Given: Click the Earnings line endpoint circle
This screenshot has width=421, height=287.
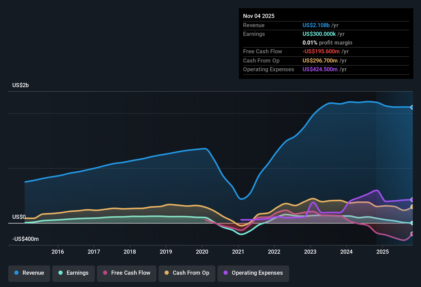Looking at the screenshot, I should coord(412,223).
